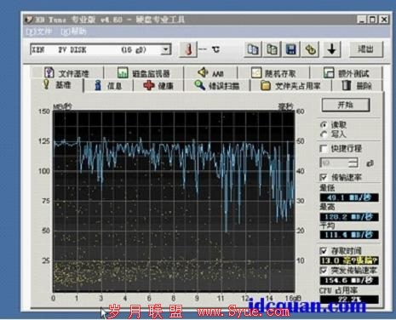The width and height of the screenshot is (396, 320).
Task: Click the blue floppy disk save icon
Action: pos(291,49)
